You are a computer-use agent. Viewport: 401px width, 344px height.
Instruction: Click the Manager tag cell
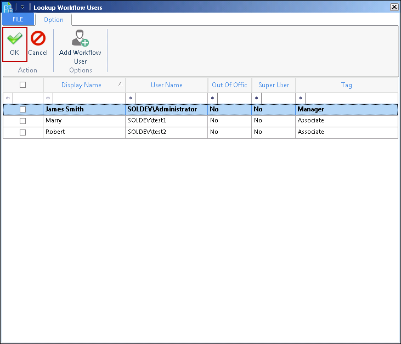point(347,110)
